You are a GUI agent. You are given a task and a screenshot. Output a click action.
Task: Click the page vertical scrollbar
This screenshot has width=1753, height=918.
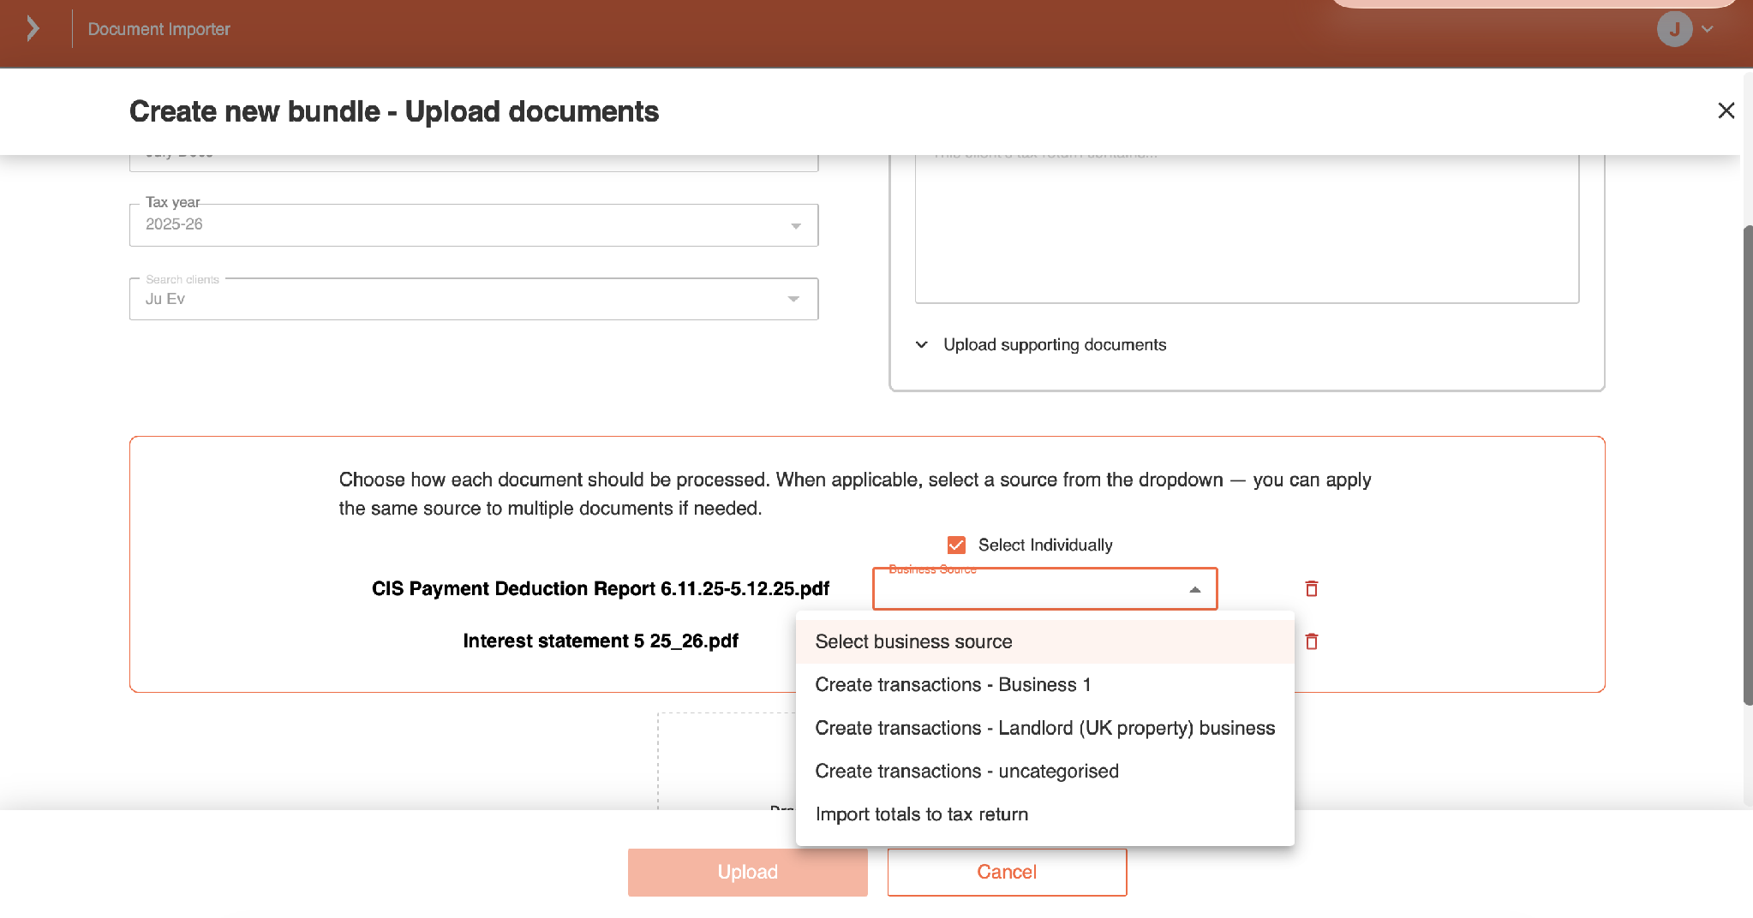coord(1747,465)
